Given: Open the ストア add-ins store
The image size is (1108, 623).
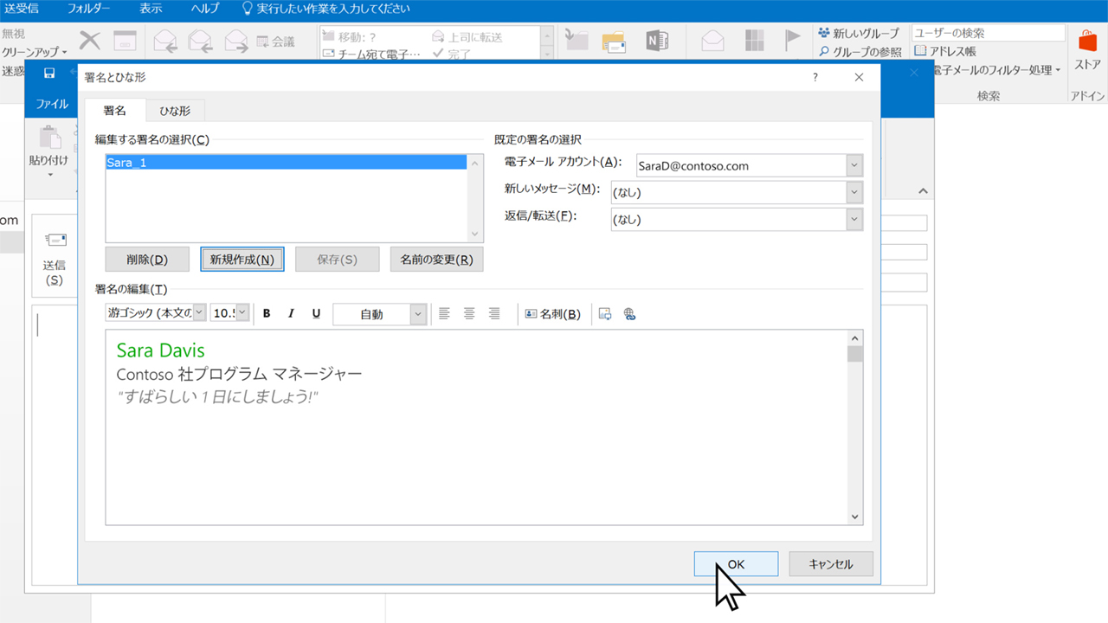Looking at the screenshot, I should 1087,49.
